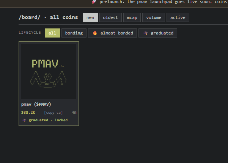Filter lifecycle by bonding
228x163 pixels.
(x=74, y=33)
